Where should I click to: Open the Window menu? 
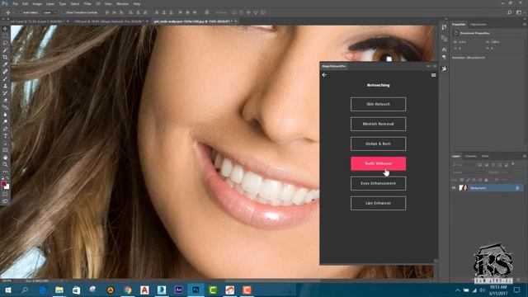point(122,3)
